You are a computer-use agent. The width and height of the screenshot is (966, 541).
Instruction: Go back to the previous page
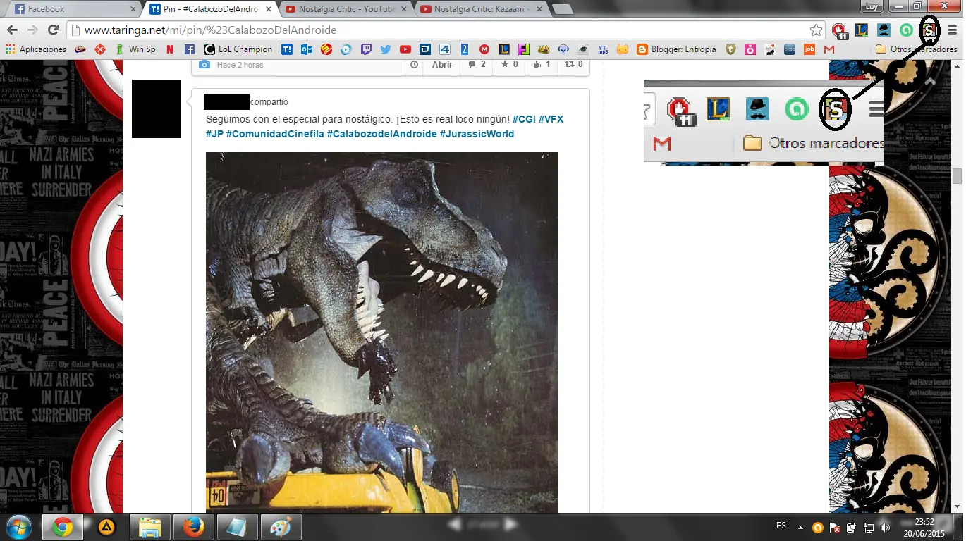[x=12, y=30]
